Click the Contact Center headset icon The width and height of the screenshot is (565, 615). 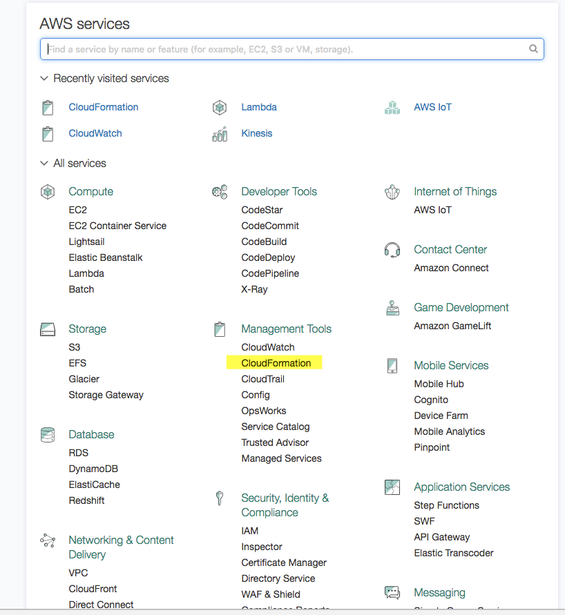click(x=392, y=250)
